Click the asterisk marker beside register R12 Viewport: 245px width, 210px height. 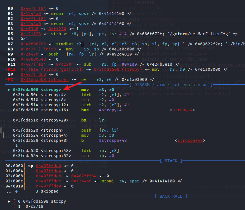pos(7,69)
